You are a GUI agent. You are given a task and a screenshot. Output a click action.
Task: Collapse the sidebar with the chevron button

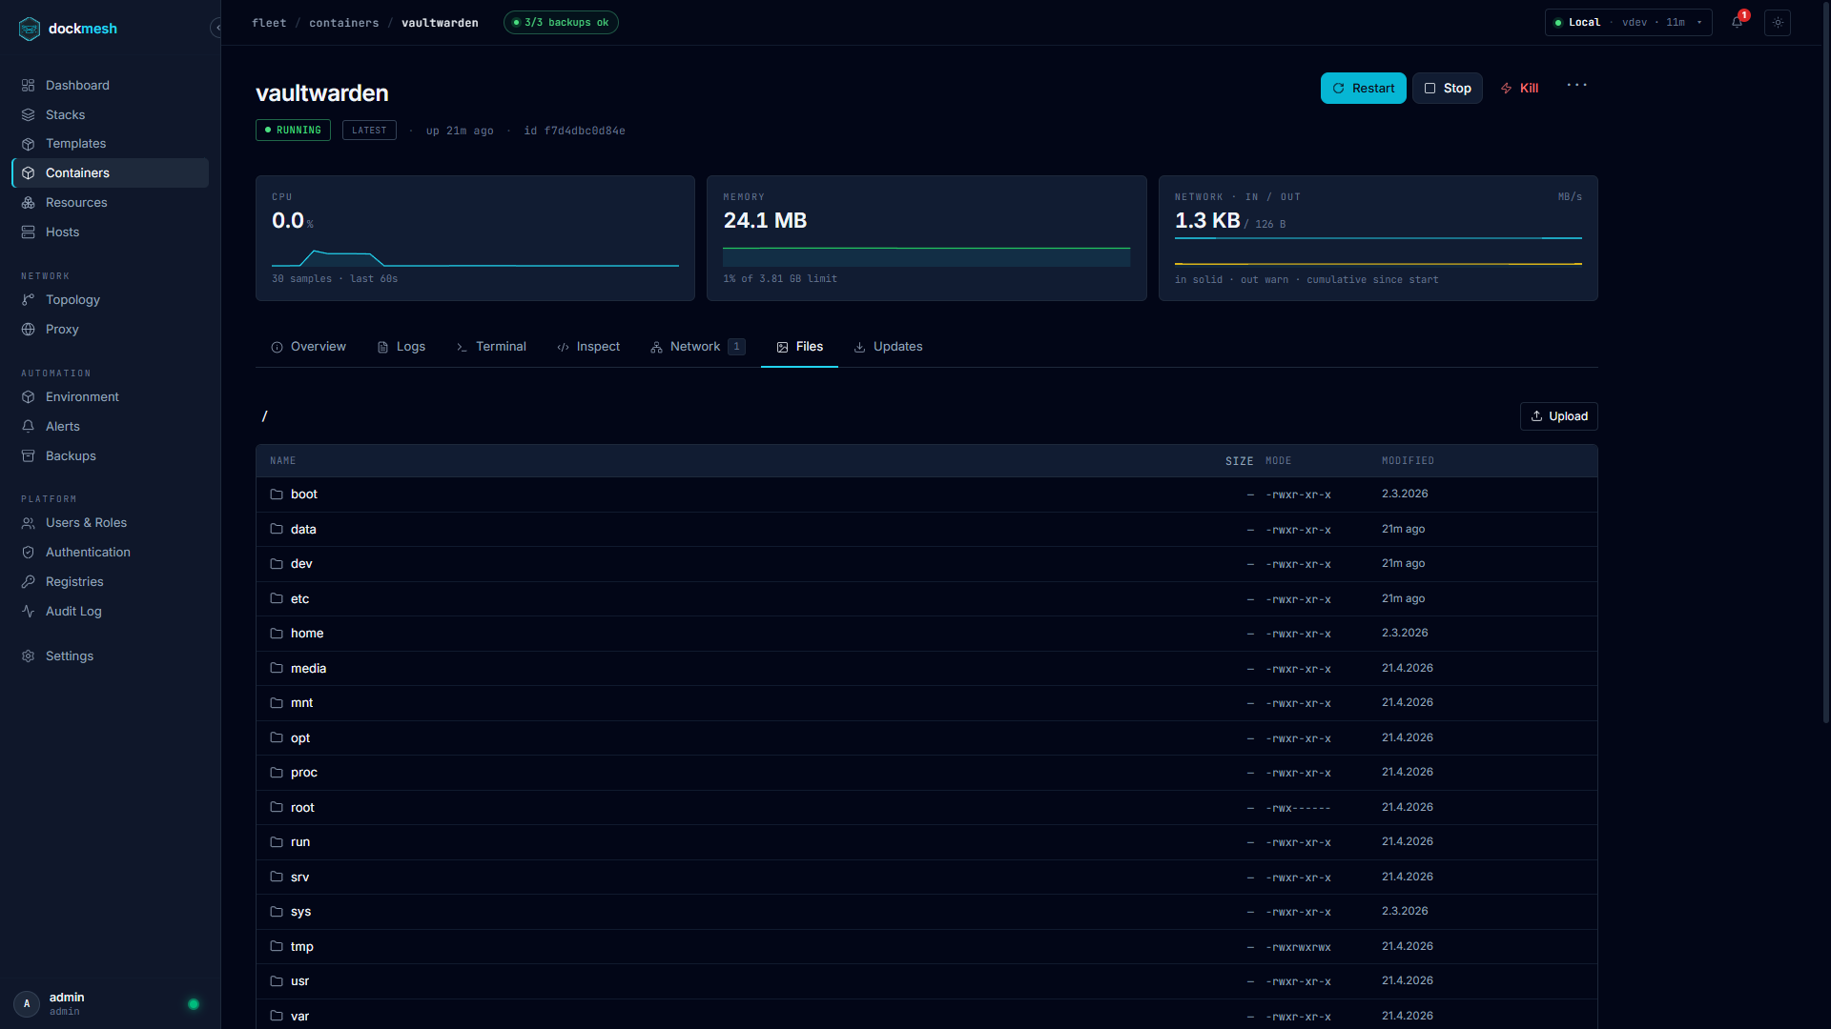[x=217, y=29]
